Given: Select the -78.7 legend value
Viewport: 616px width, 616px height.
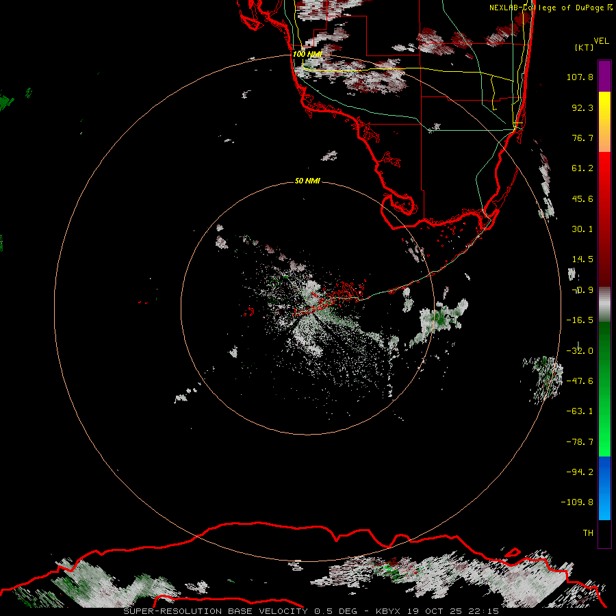Looking at the screenshot, I should tap(580, 441).
